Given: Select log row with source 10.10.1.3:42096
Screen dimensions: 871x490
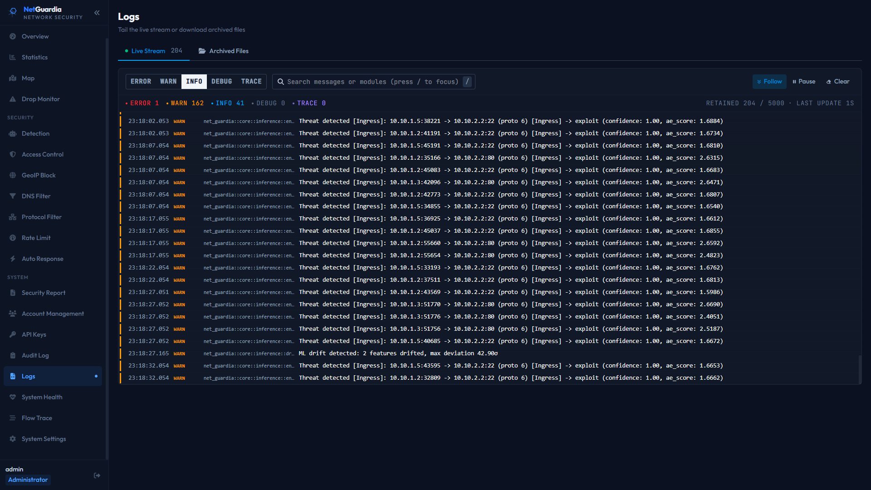Looking at the screenshot, I should click(x=490, y=182).
